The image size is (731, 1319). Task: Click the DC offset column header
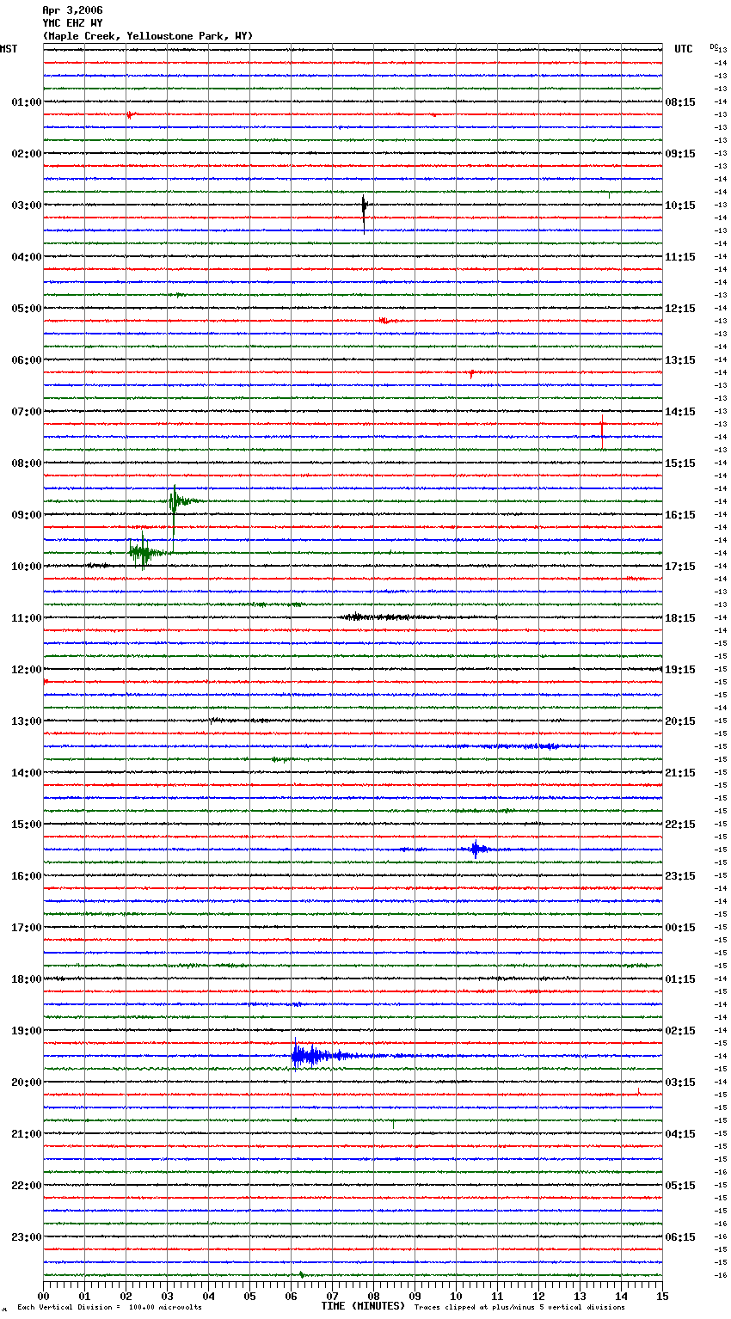point(714,46)
